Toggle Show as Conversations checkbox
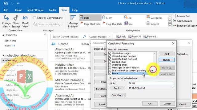The width and height of the screenshot is (197, 110). point(35,18)
